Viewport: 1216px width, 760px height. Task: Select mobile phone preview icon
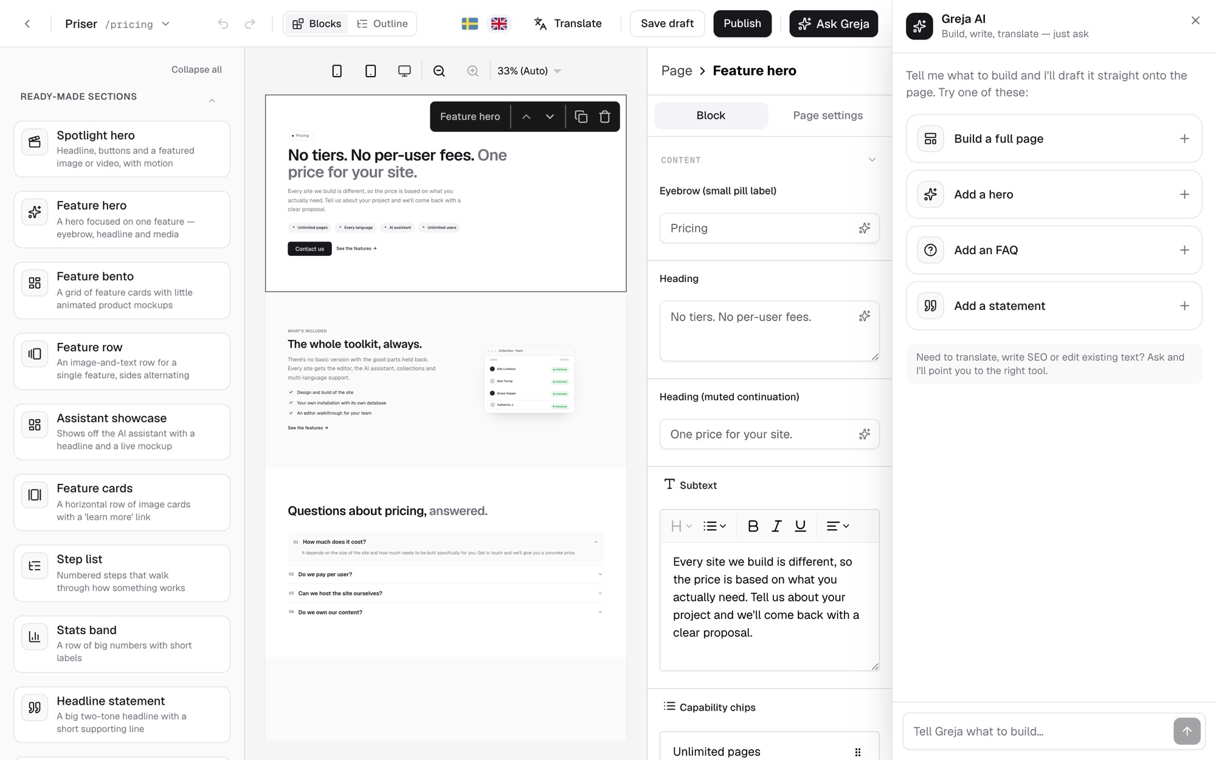(337, 71)
